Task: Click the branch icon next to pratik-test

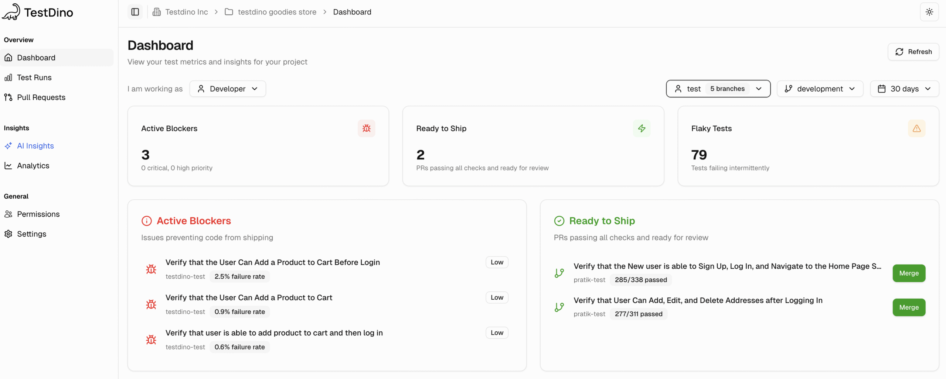Action: 559,273
